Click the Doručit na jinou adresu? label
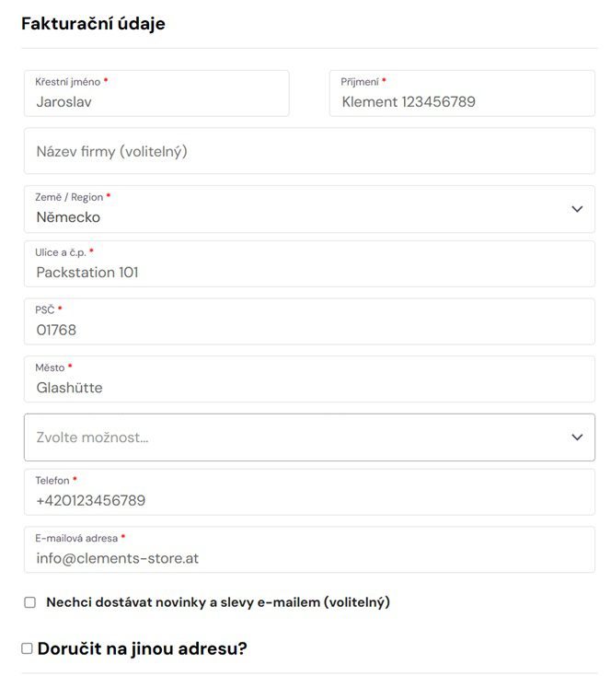 143,648
